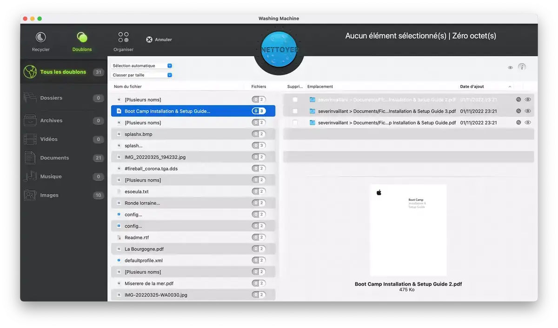Preview Setup Guide 3.pdf with eye icon
This screenshot has height=328, width=558.
528,111
